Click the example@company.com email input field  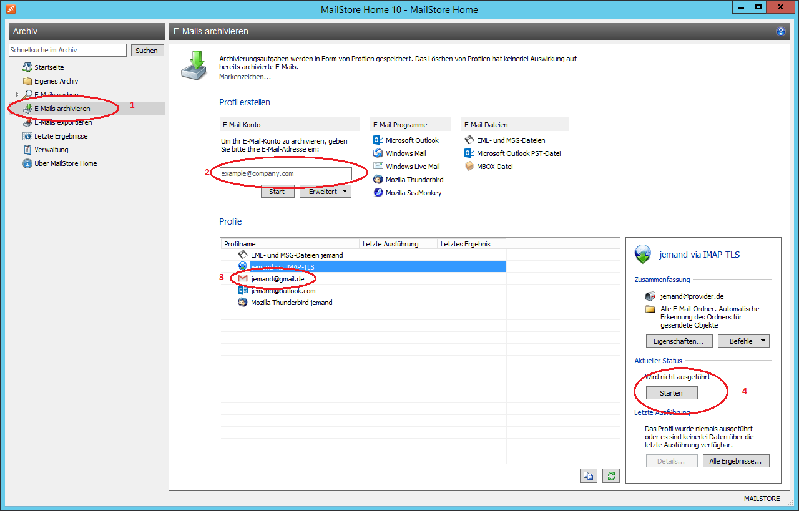pos(285,173)
